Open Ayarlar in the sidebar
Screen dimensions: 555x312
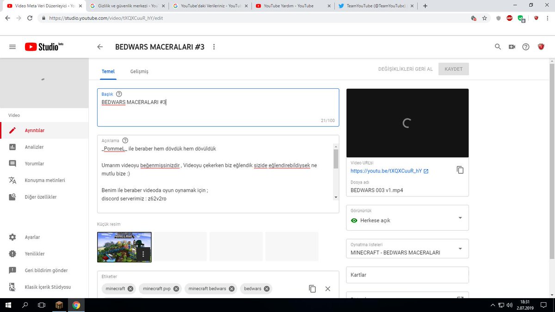point(44,237)
